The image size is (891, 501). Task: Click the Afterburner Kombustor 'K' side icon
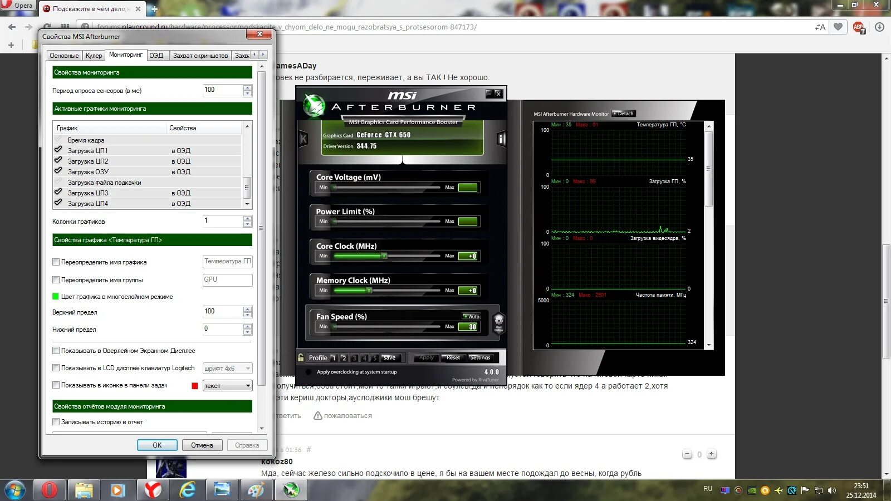(x=303, y=139)
